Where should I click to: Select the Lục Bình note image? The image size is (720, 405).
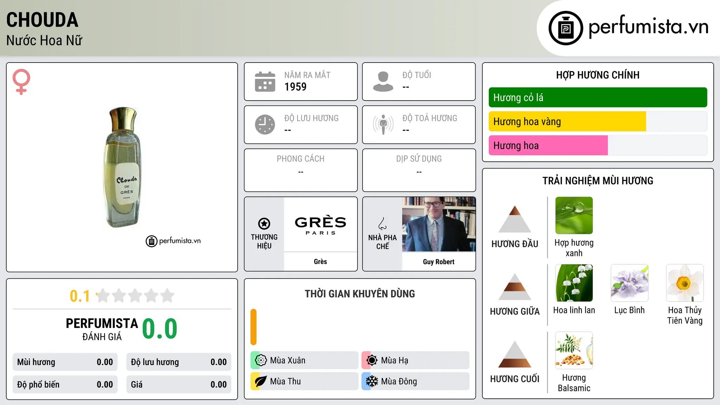point(630,283)
